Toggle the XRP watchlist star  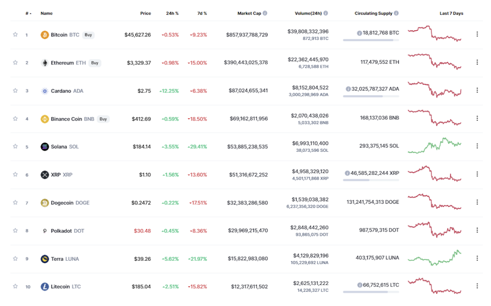[x=15, y=174]
